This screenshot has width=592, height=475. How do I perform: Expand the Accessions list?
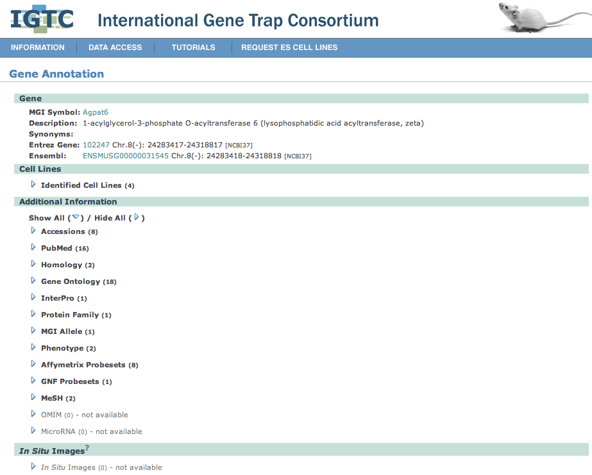point(34,231)
